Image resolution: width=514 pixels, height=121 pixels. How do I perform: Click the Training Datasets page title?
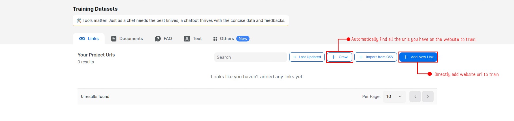(95, 9)
